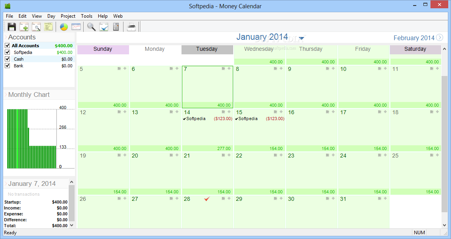
Task: Collapse the Monthly Chart panel chevron
Action: pos(6,94)
